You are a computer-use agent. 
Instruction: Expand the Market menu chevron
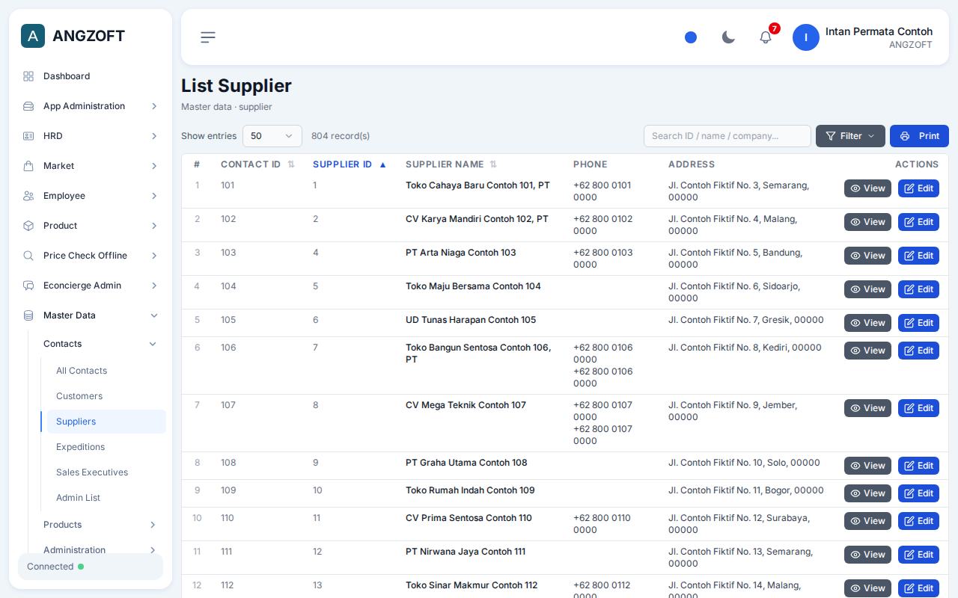tap(154, 166)
